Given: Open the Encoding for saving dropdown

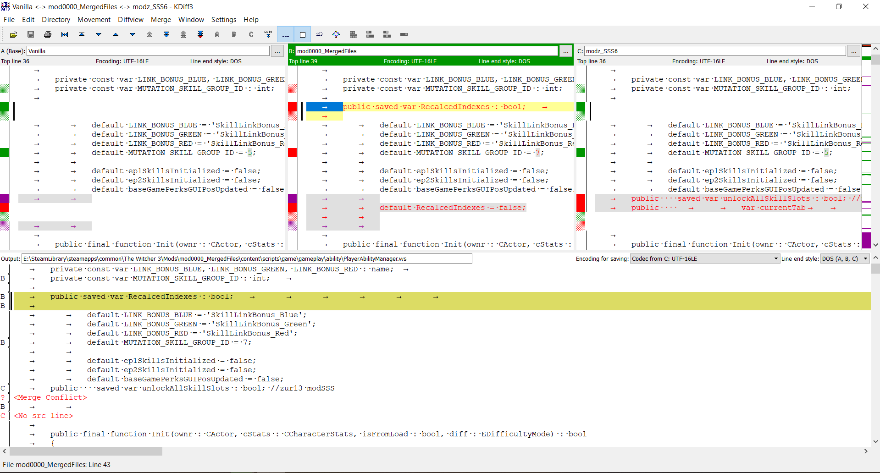Looking at the screenshot, I should (705, 258).
